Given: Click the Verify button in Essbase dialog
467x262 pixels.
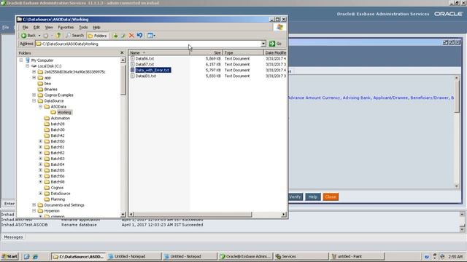Looking at the screenshot, I should coord(295,196).
